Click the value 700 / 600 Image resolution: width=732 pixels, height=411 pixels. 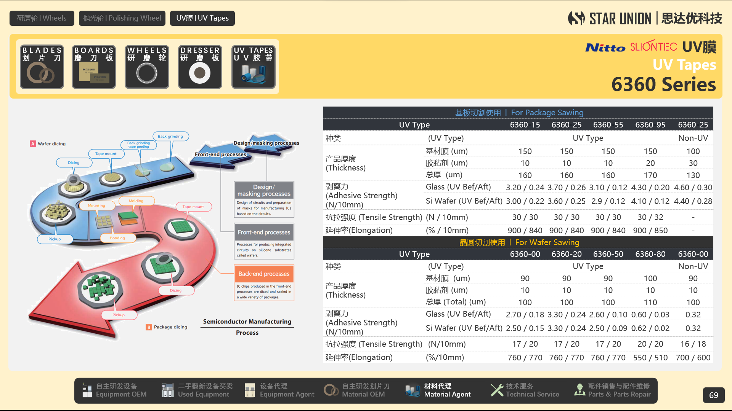click(693, 358)
